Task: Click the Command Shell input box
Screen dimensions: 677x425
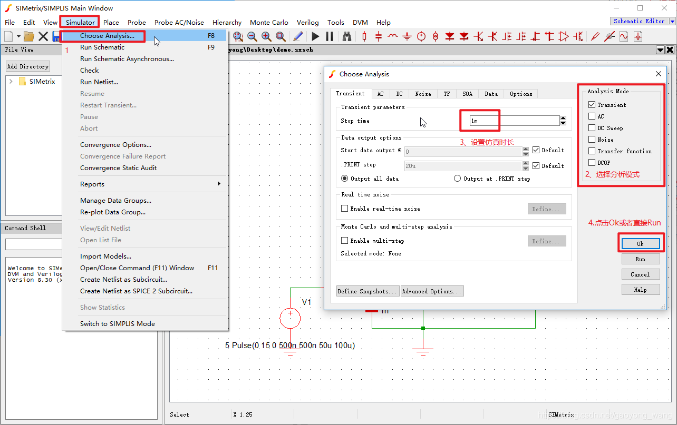Action: pyautogui.click(x=34, y=244)
